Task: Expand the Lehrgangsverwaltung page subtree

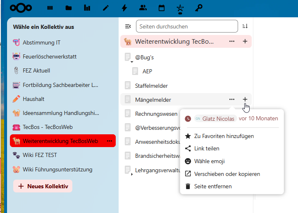Action: pyautogui.click(x=132, y=174)
